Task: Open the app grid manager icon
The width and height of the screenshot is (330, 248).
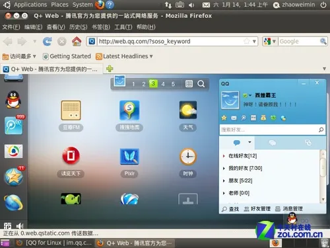Action: (x=189, y=84)
